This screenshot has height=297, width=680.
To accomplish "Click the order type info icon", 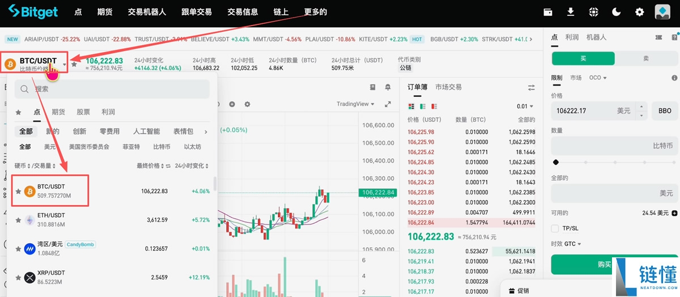I will pyautogui.click(x=674, y=78).
